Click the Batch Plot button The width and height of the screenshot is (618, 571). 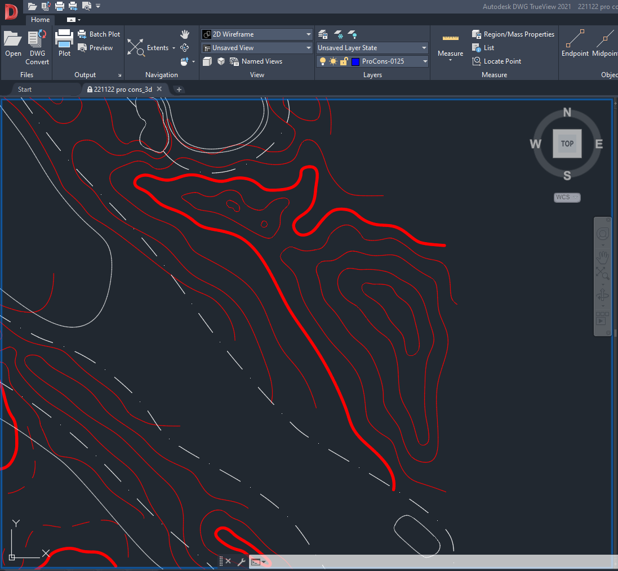point(99,34)
